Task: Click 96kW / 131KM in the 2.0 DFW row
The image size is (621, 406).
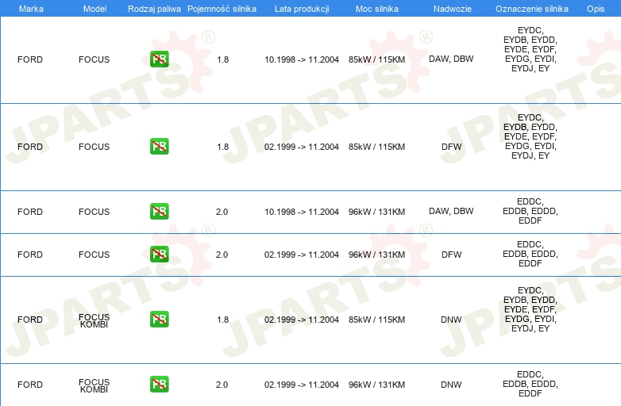Action: (376, 255)
